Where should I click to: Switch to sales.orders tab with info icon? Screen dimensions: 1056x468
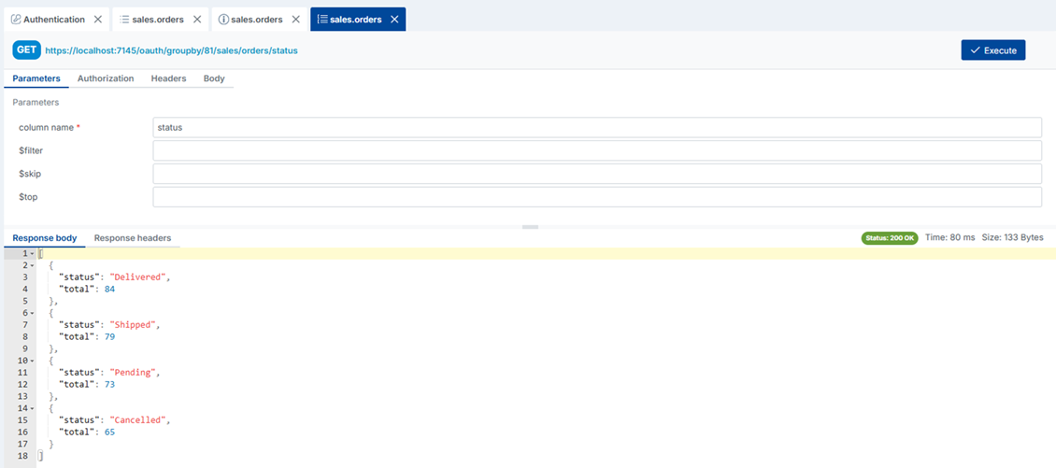point(256,20)
